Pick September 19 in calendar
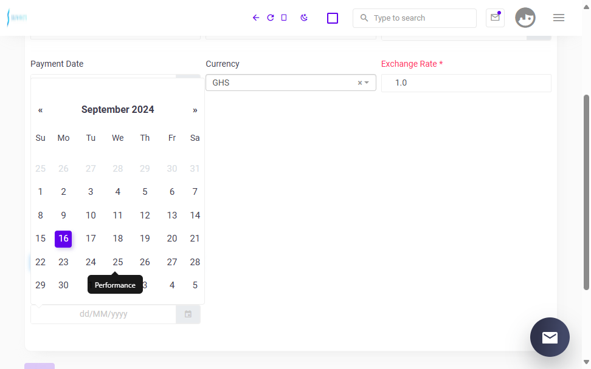The height and width of the screenshot is (369, 591). tap(145, 239)
